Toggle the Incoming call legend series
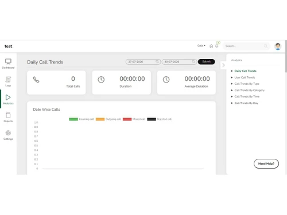 (x=82, y=119)
